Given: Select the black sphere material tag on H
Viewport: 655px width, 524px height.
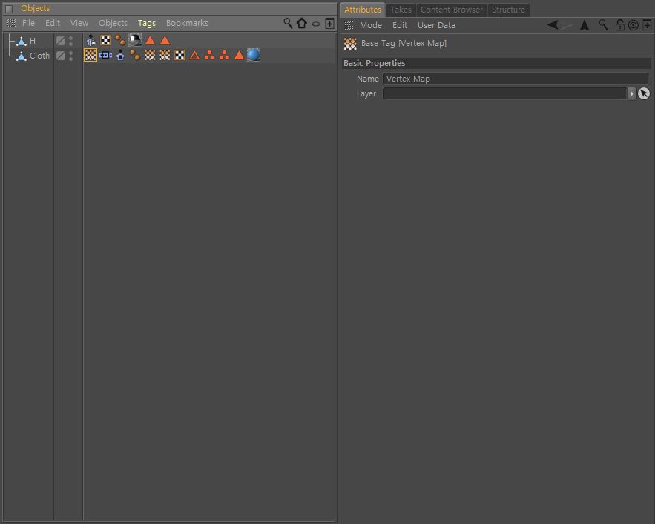Looking at the screenshot, I should [135, 40].
